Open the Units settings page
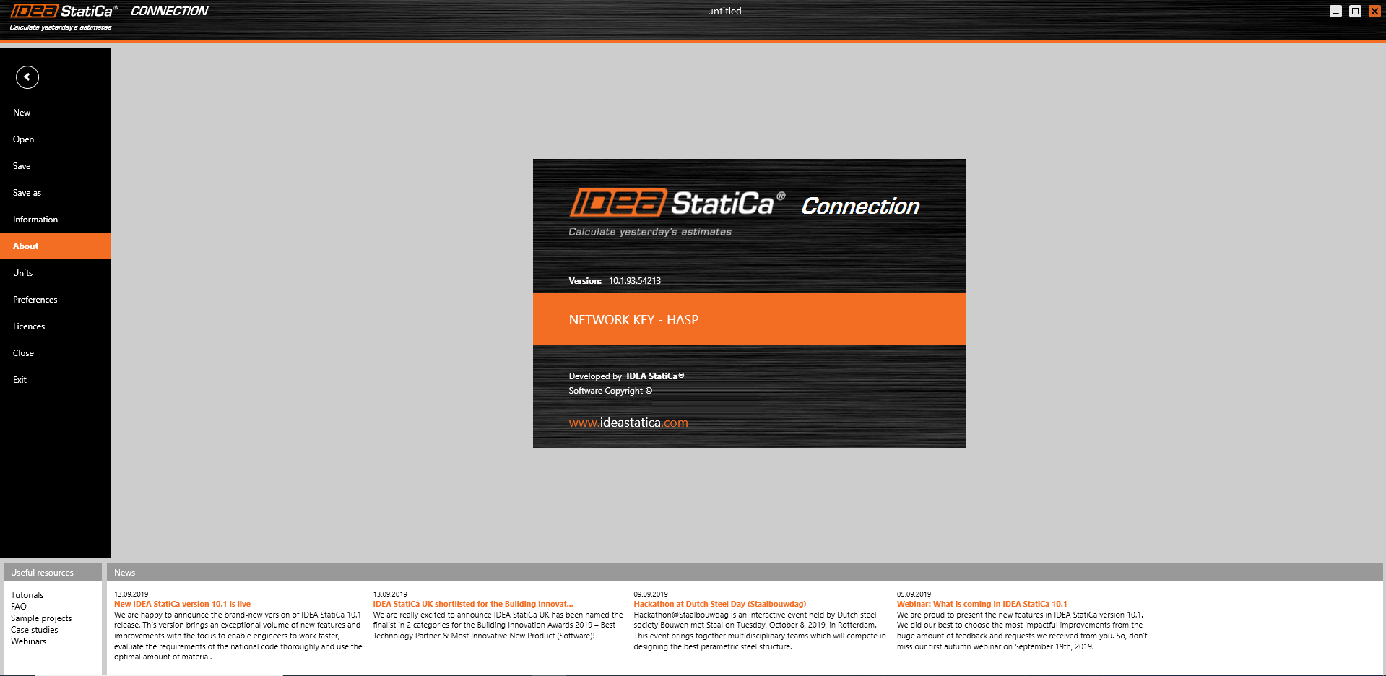This screenshot has width=1386, height=676. point(22,273)
